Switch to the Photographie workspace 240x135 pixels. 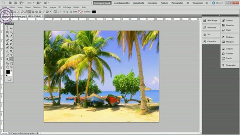(177, 3)
